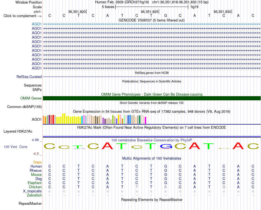Click the "RefSeq genes from NCBI" title
Screen dimensions: 261x210
152,73
